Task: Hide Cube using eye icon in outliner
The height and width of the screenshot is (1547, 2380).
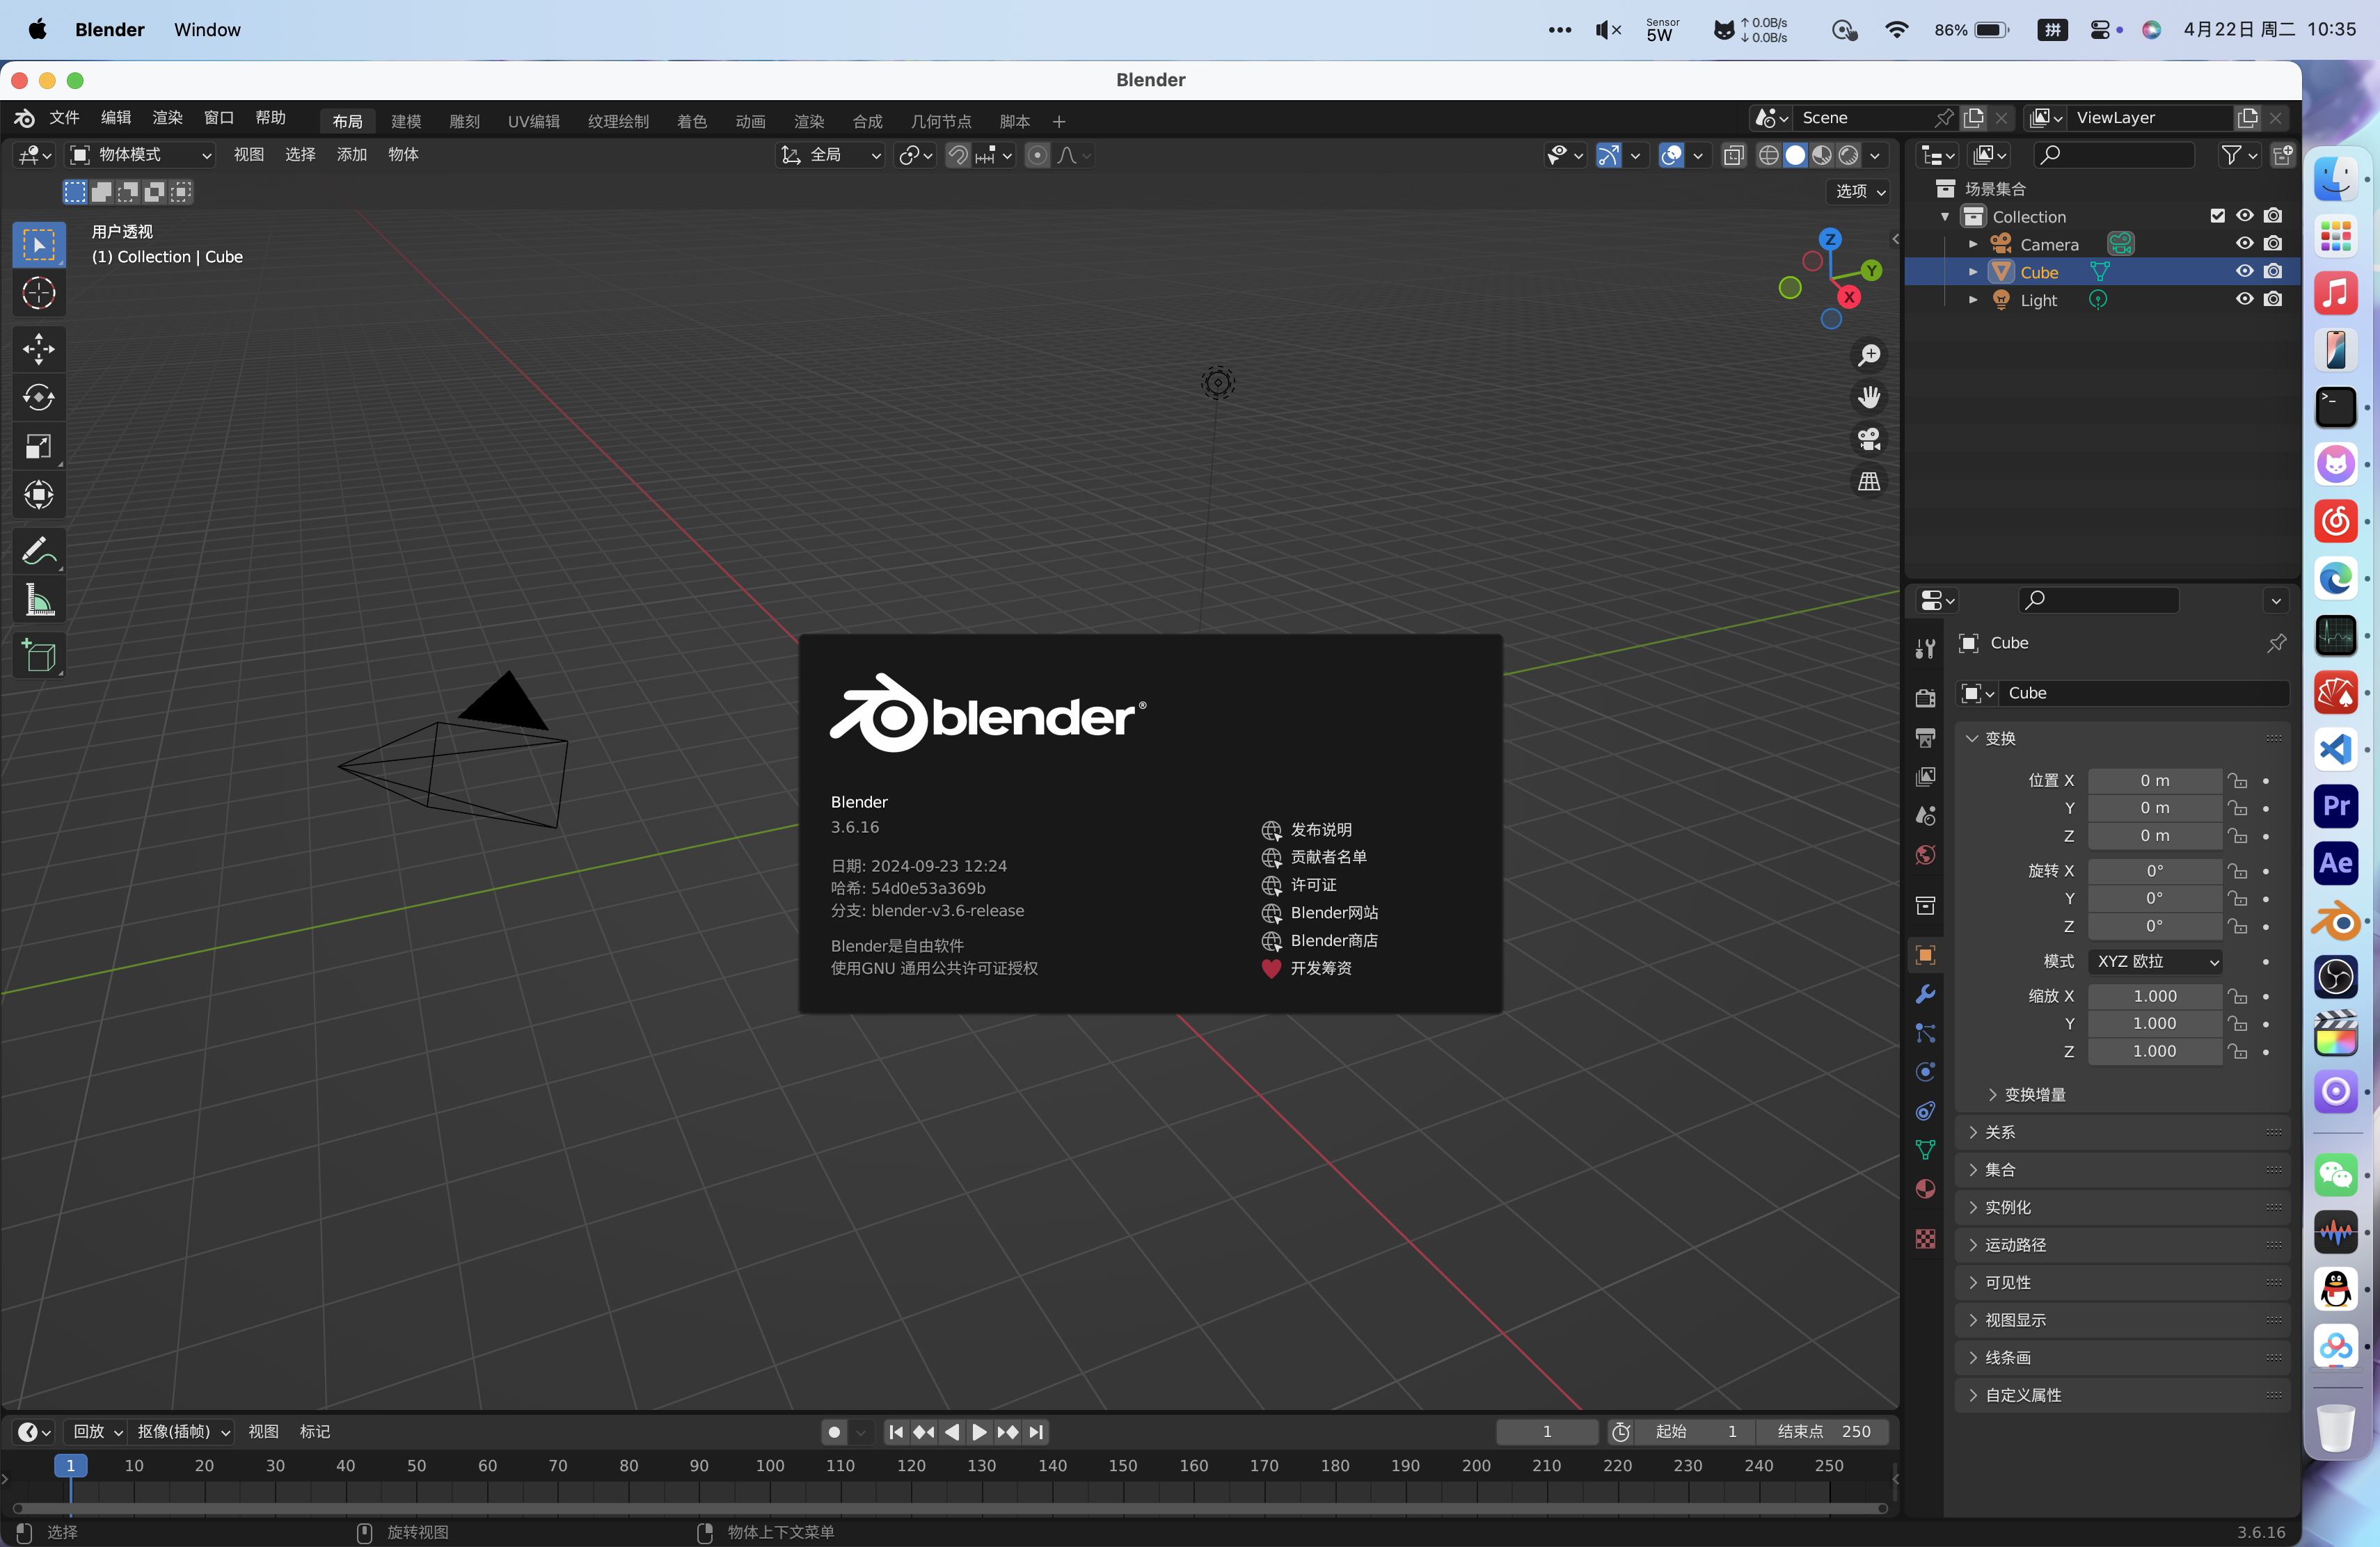Action: 2244,272
